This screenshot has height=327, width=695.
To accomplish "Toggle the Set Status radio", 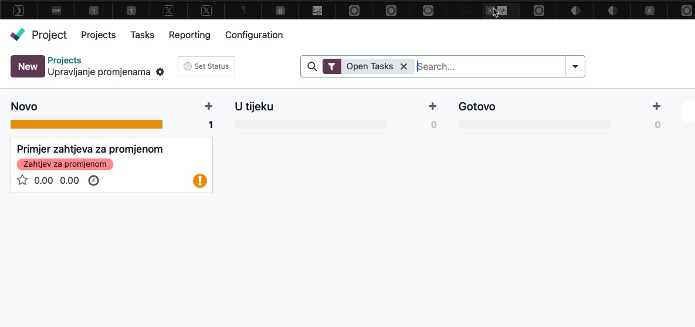I will (188, 66).
